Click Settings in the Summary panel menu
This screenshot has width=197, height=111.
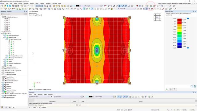50,94
